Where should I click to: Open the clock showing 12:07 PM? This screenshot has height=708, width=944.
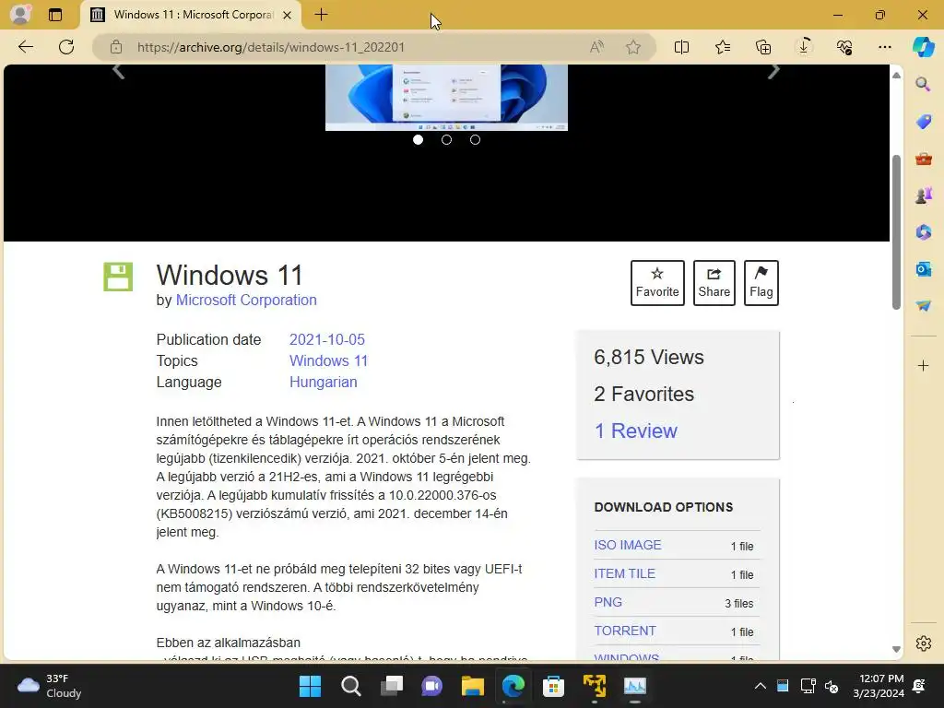pos(879,686)
